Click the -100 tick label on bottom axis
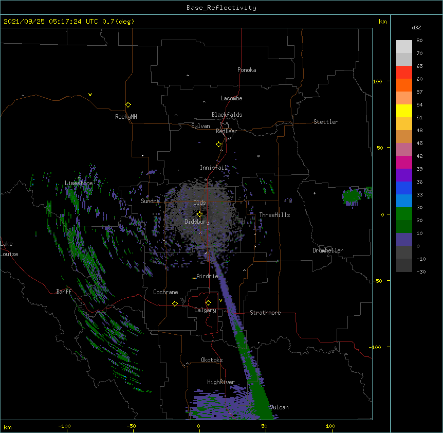Image resolution: width=443 pixels, height=433 pixels. 64,426
